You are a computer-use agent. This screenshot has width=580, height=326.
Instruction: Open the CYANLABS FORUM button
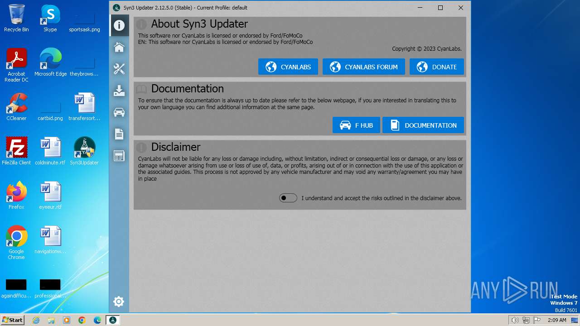pyautogui.click(x=364, y=67)
